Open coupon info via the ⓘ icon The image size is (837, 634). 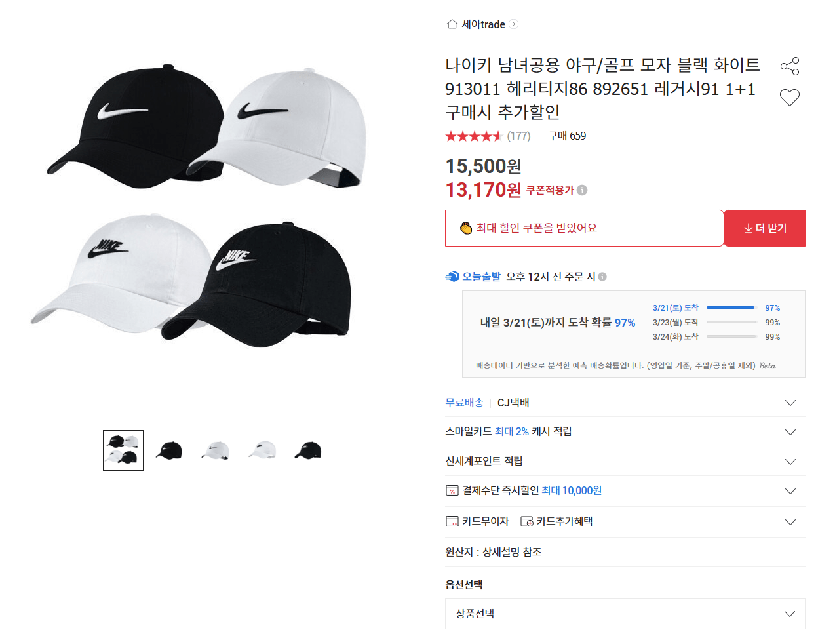[583, 189]
